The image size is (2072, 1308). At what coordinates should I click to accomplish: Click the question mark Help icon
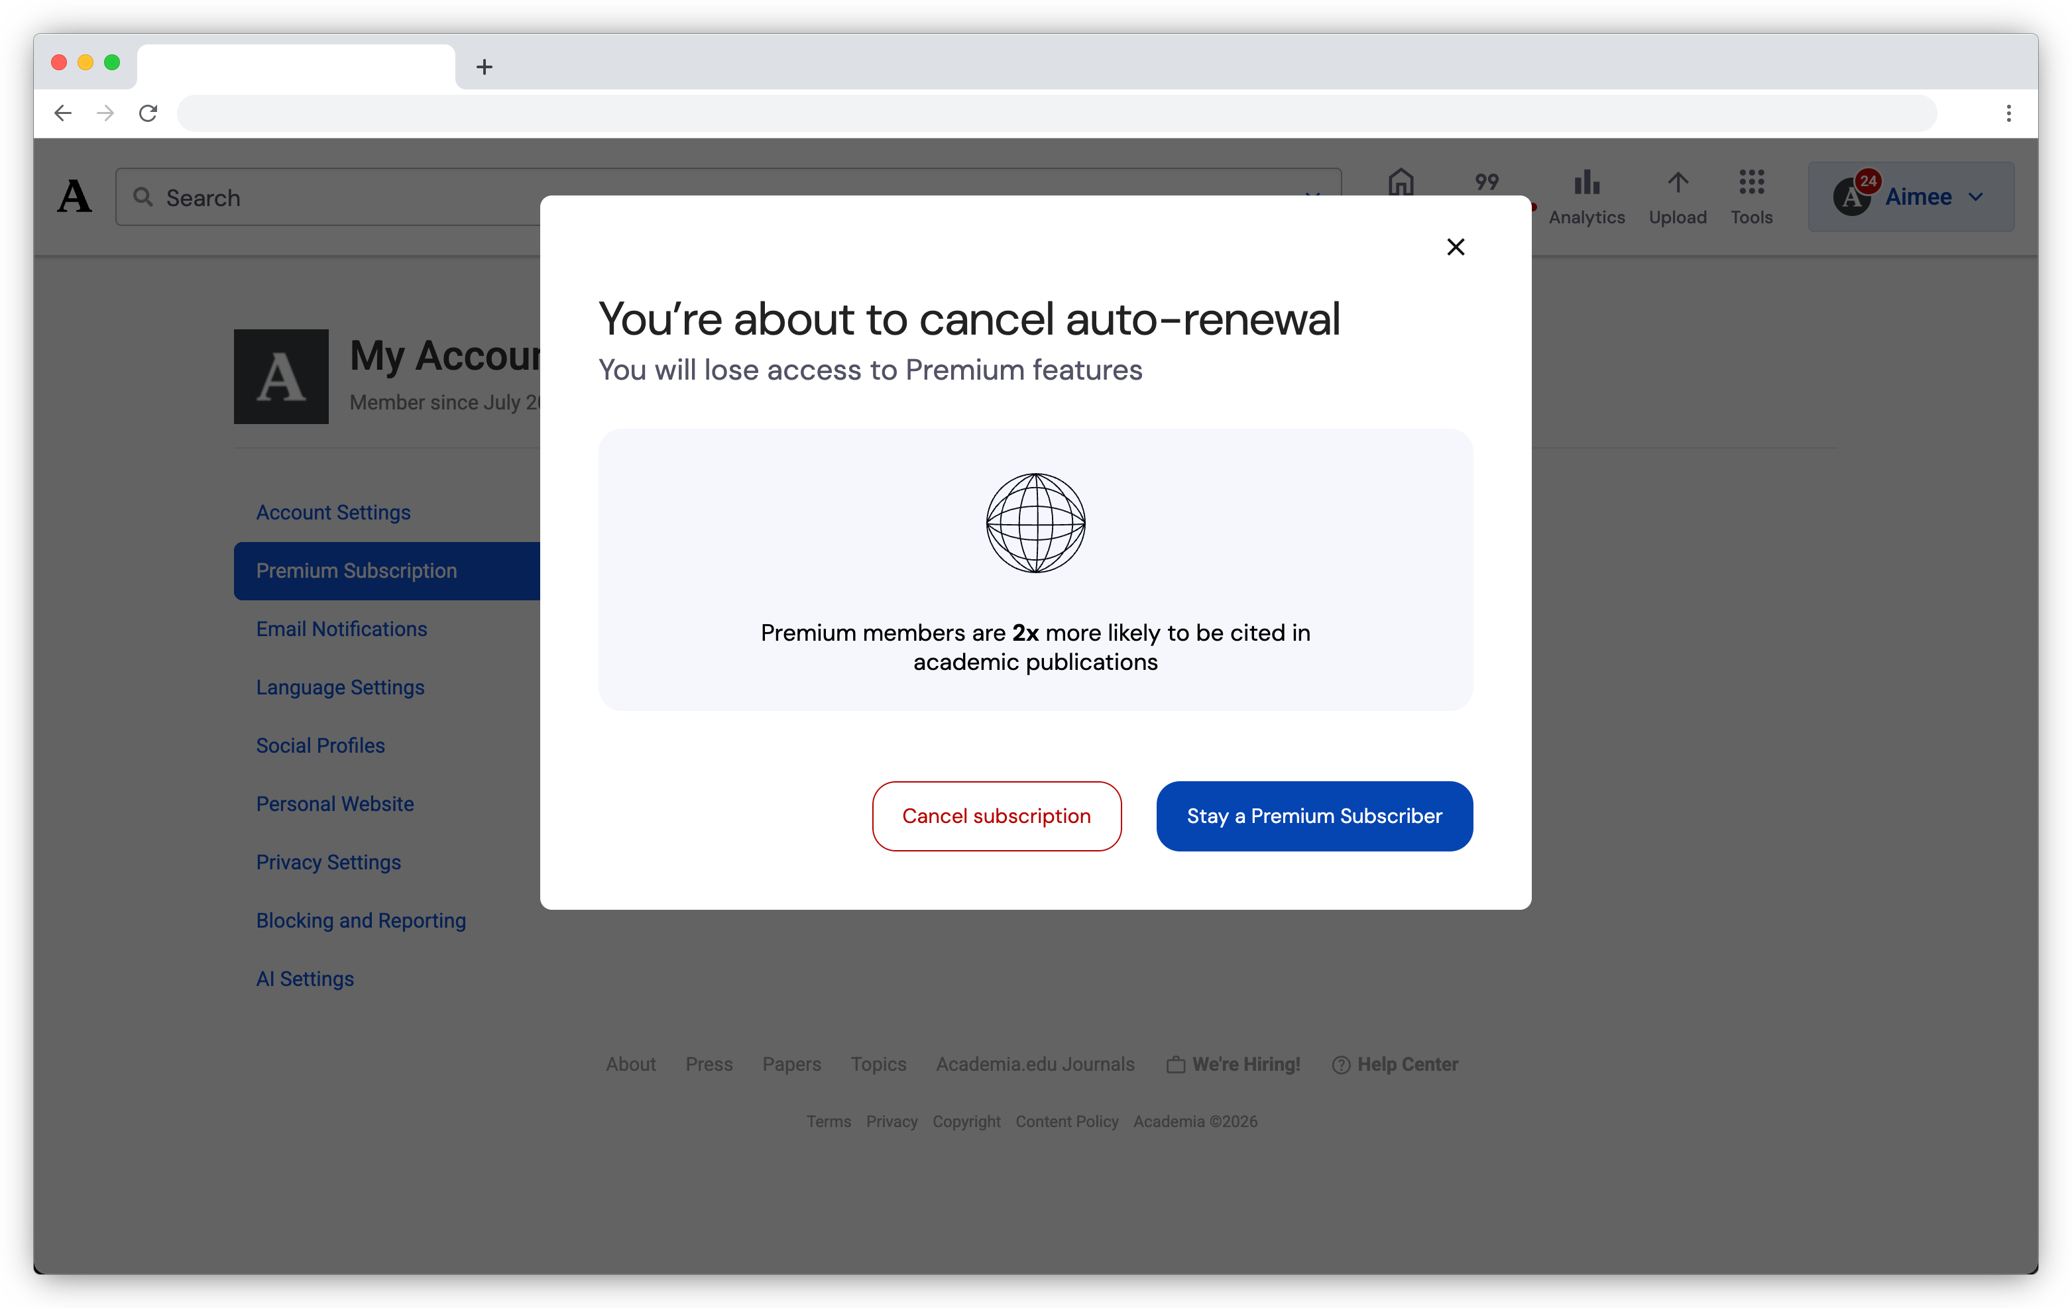pyautogui.click(x=1341, y=1065)
